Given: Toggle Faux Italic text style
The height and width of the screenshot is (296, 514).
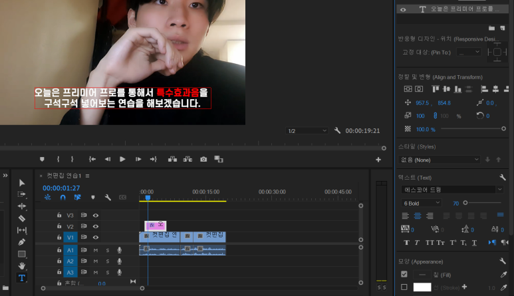Looking at the screenshot, I should 417,243.
